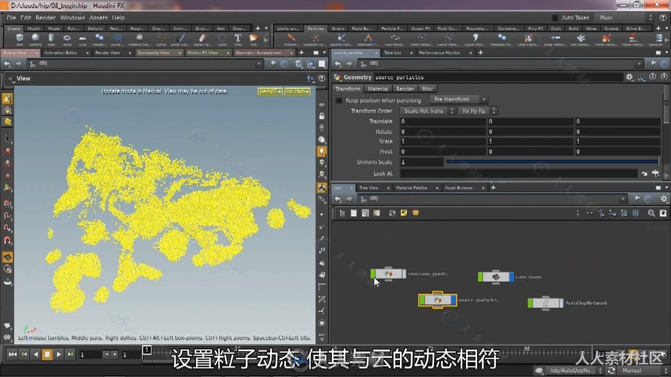Switch to the Geometry Spreadsheet tab
This screenshot has width=671, height=377.
(258, 52)
